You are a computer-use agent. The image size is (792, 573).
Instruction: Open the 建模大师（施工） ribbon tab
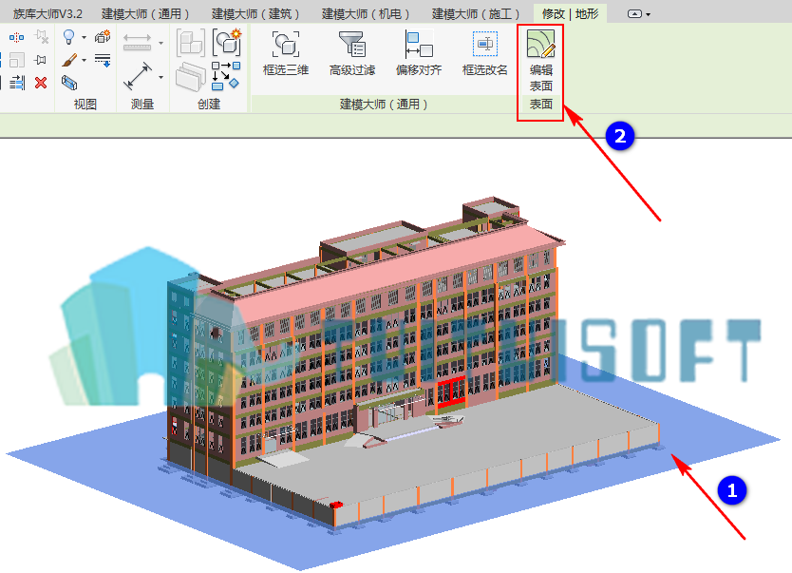476,13
